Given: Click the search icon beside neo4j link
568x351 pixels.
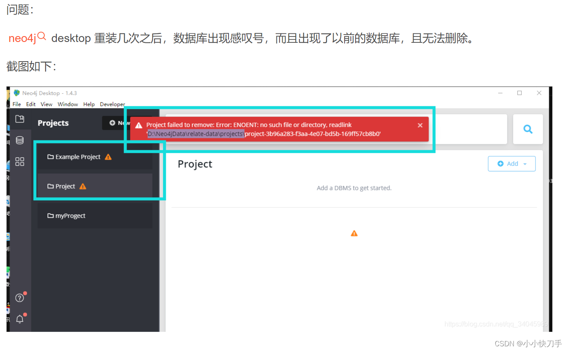Looking at the screenshot, I should [42, 36].
